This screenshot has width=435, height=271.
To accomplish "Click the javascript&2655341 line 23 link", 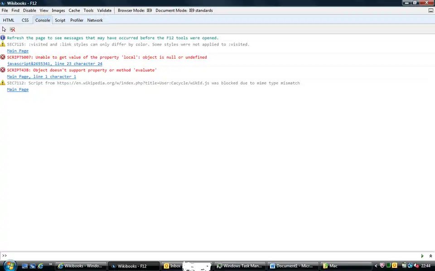I will [x=54, y=64].
